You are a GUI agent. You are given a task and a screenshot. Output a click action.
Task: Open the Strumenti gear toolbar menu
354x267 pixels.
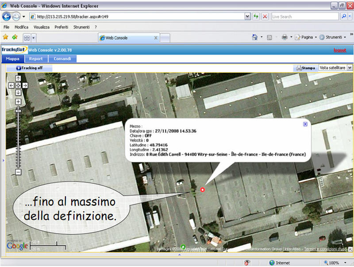pyautogui.click(x=333, y=37)
